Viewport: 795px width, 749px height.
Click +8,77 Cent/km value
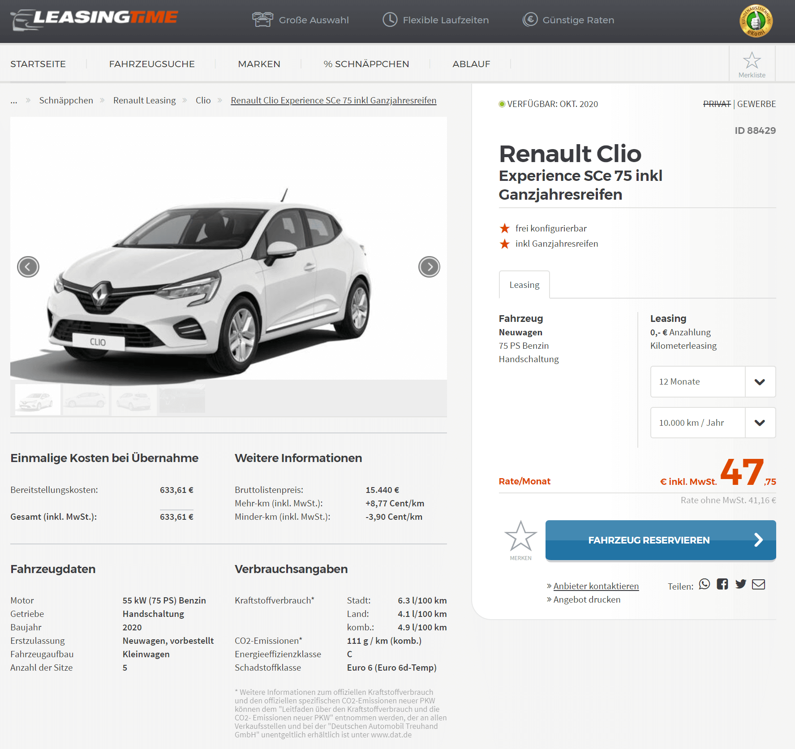tap(395, 503)
